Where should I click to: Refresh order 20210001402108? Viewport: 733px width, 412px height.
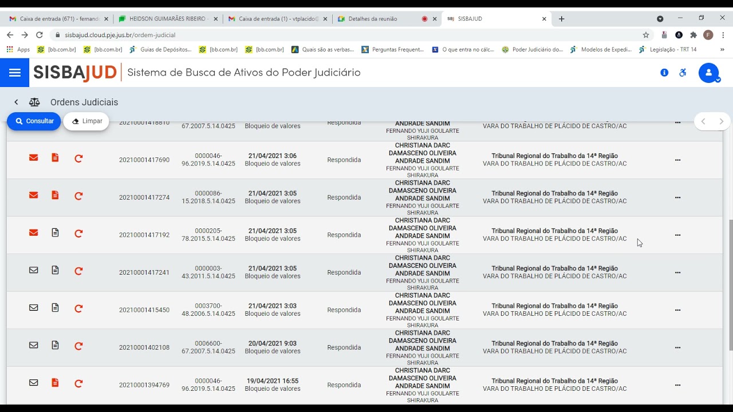click(x=78, y=346)
